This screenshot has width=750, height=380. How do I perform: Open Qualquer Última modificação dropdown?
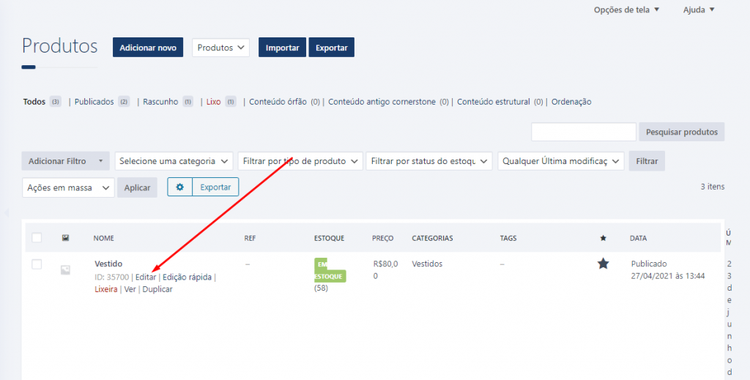[x=561, y=161]
